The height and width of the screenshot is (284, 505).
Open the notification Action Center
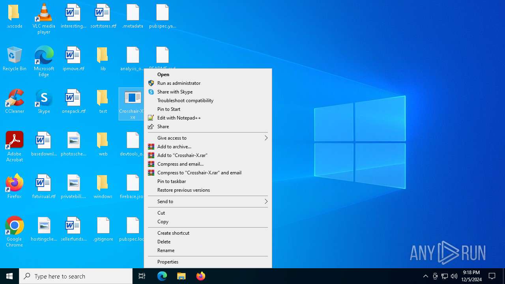pyautogui.click(x=492, y=276)
